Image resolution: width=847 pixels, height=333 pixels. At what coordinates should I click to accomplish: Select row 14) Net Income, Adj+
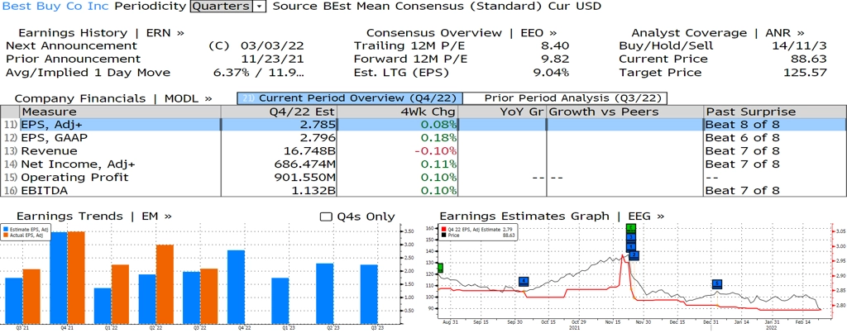click(x=423, y=164)
